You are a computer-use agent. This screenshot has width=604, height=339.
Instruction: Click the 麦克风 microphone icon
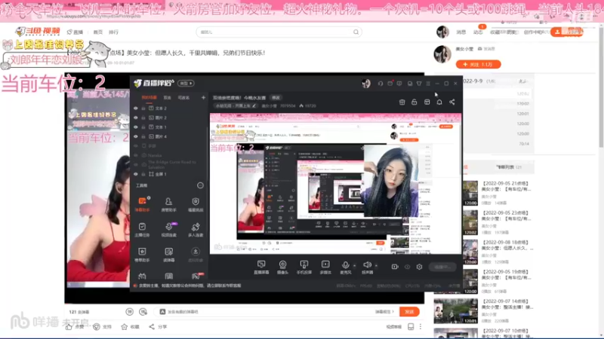click(345, 265)
